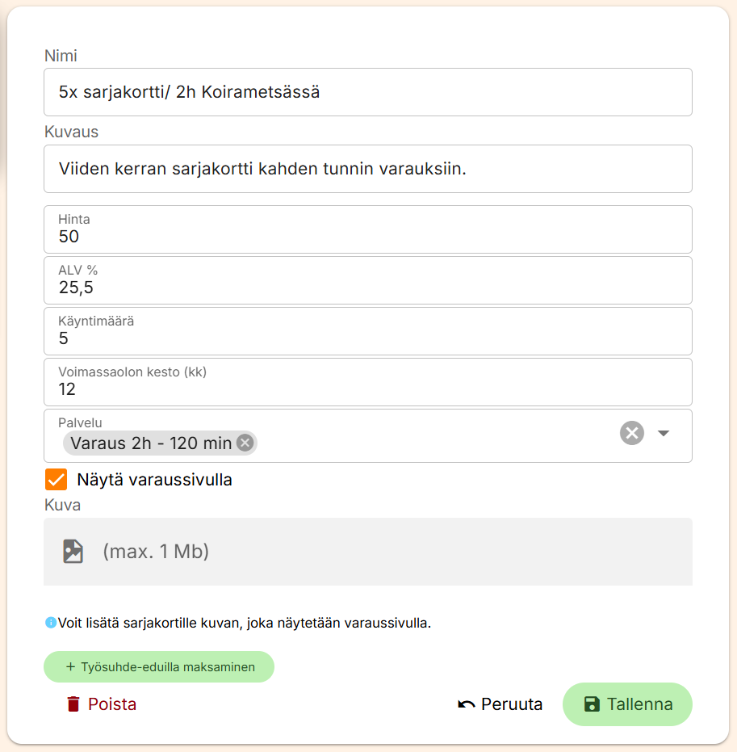Focus the Nimi text field
Viewport: 737px width, 752px height.
coord(367,92)
